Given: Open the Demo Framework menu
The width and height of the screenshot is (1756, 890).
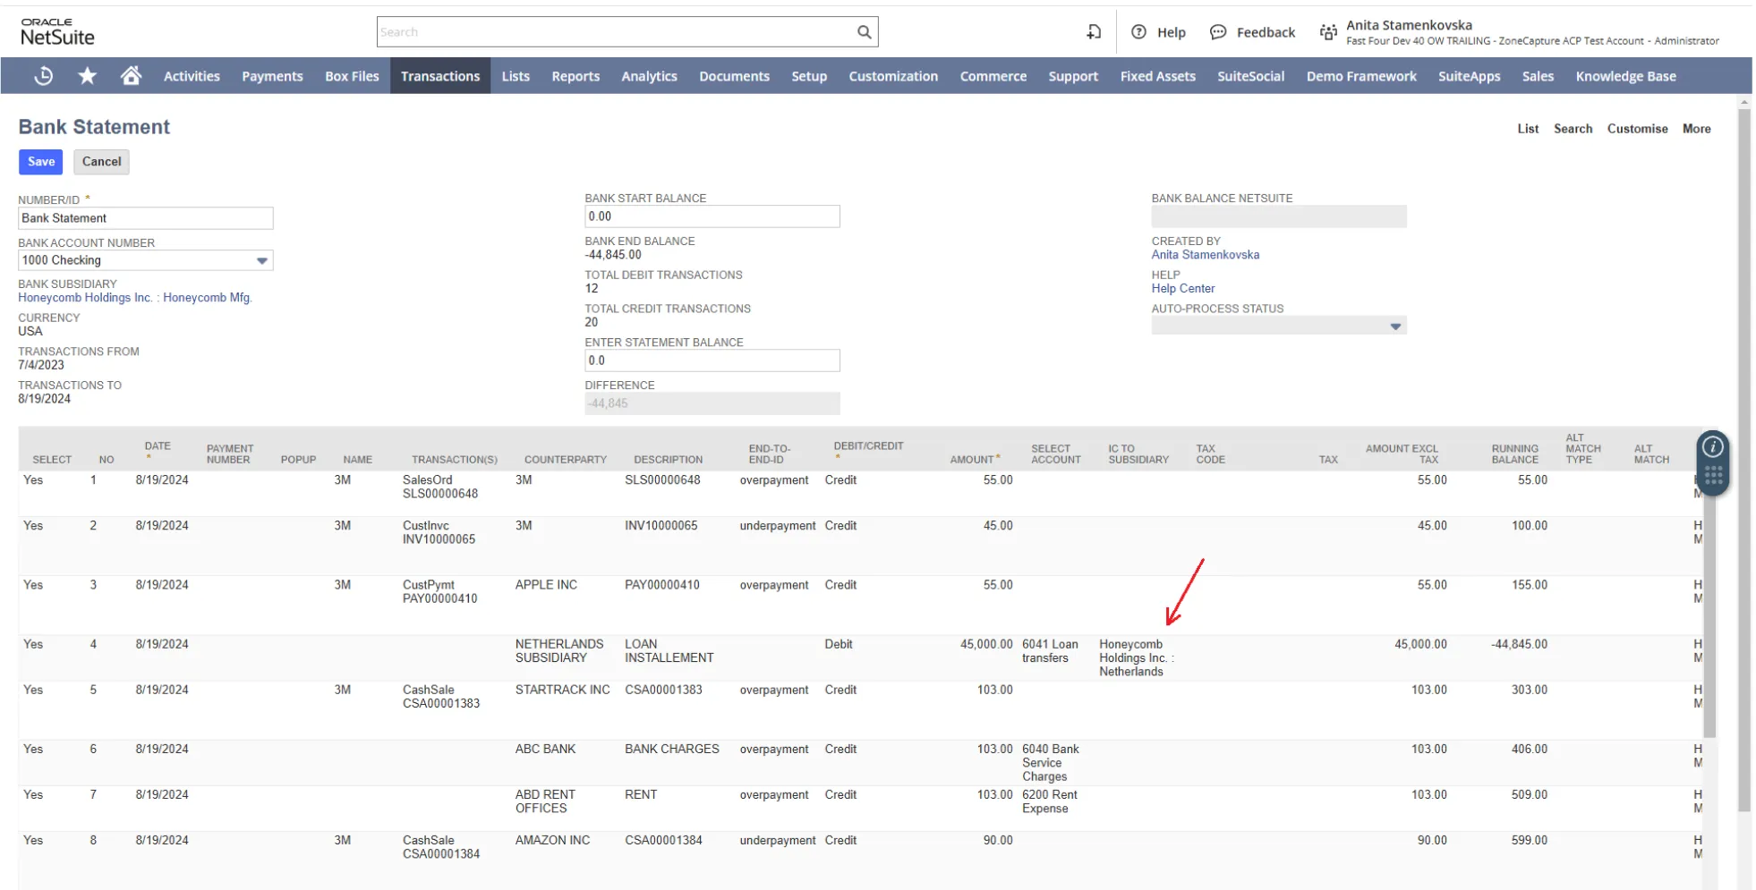Looking at the screenshot, I should click(x=1361, y=76).
